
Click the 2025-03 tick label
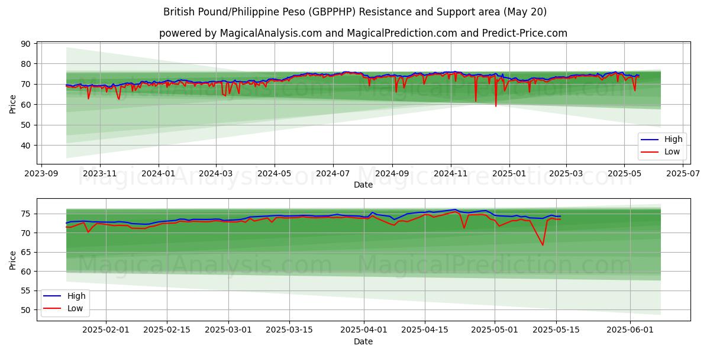point(566,173)
